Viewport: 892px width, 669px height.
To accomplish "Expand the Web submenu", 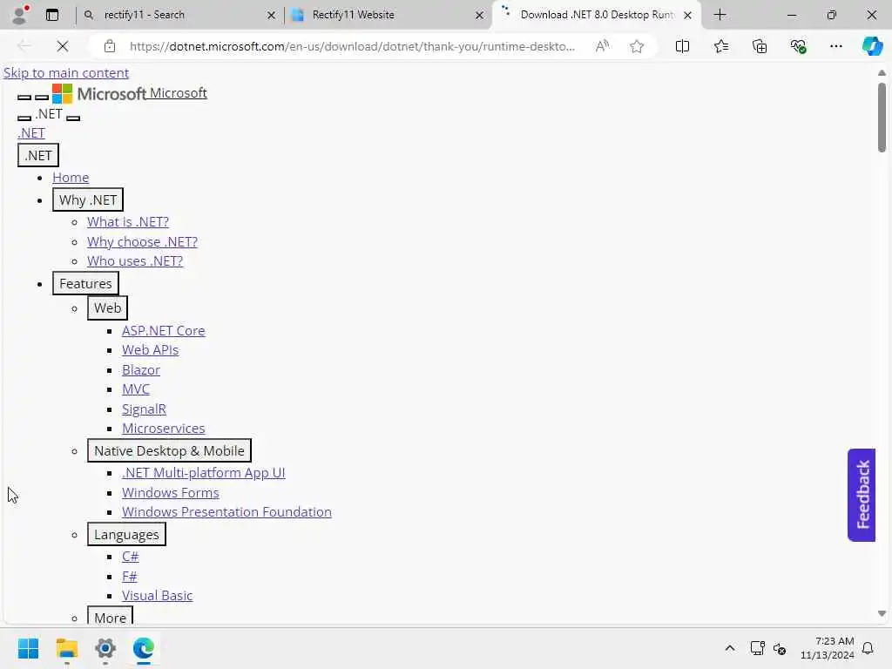I will pos(107,307).
